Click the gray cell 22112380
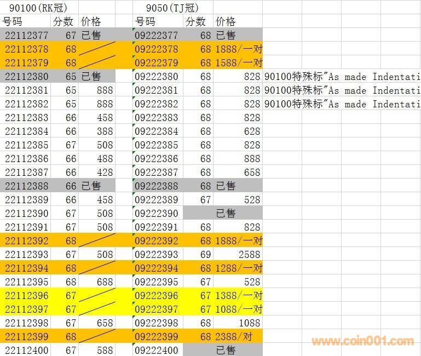The width and height of the screenshot is (421, 356). [x=26, y=77]
